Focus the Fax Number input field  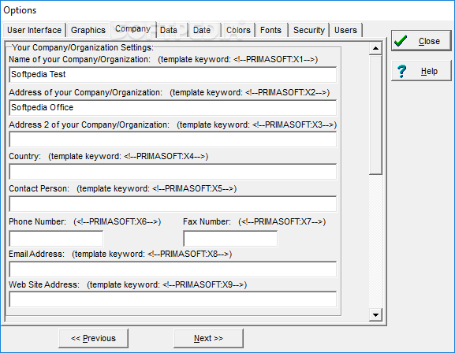coord(230,239)
